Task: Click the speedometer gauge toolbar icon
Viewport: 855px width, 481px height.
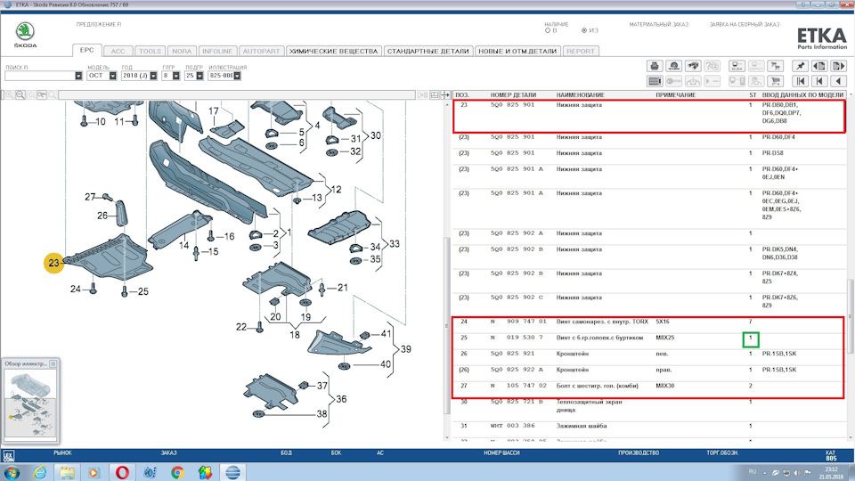Action: (674, 66)
